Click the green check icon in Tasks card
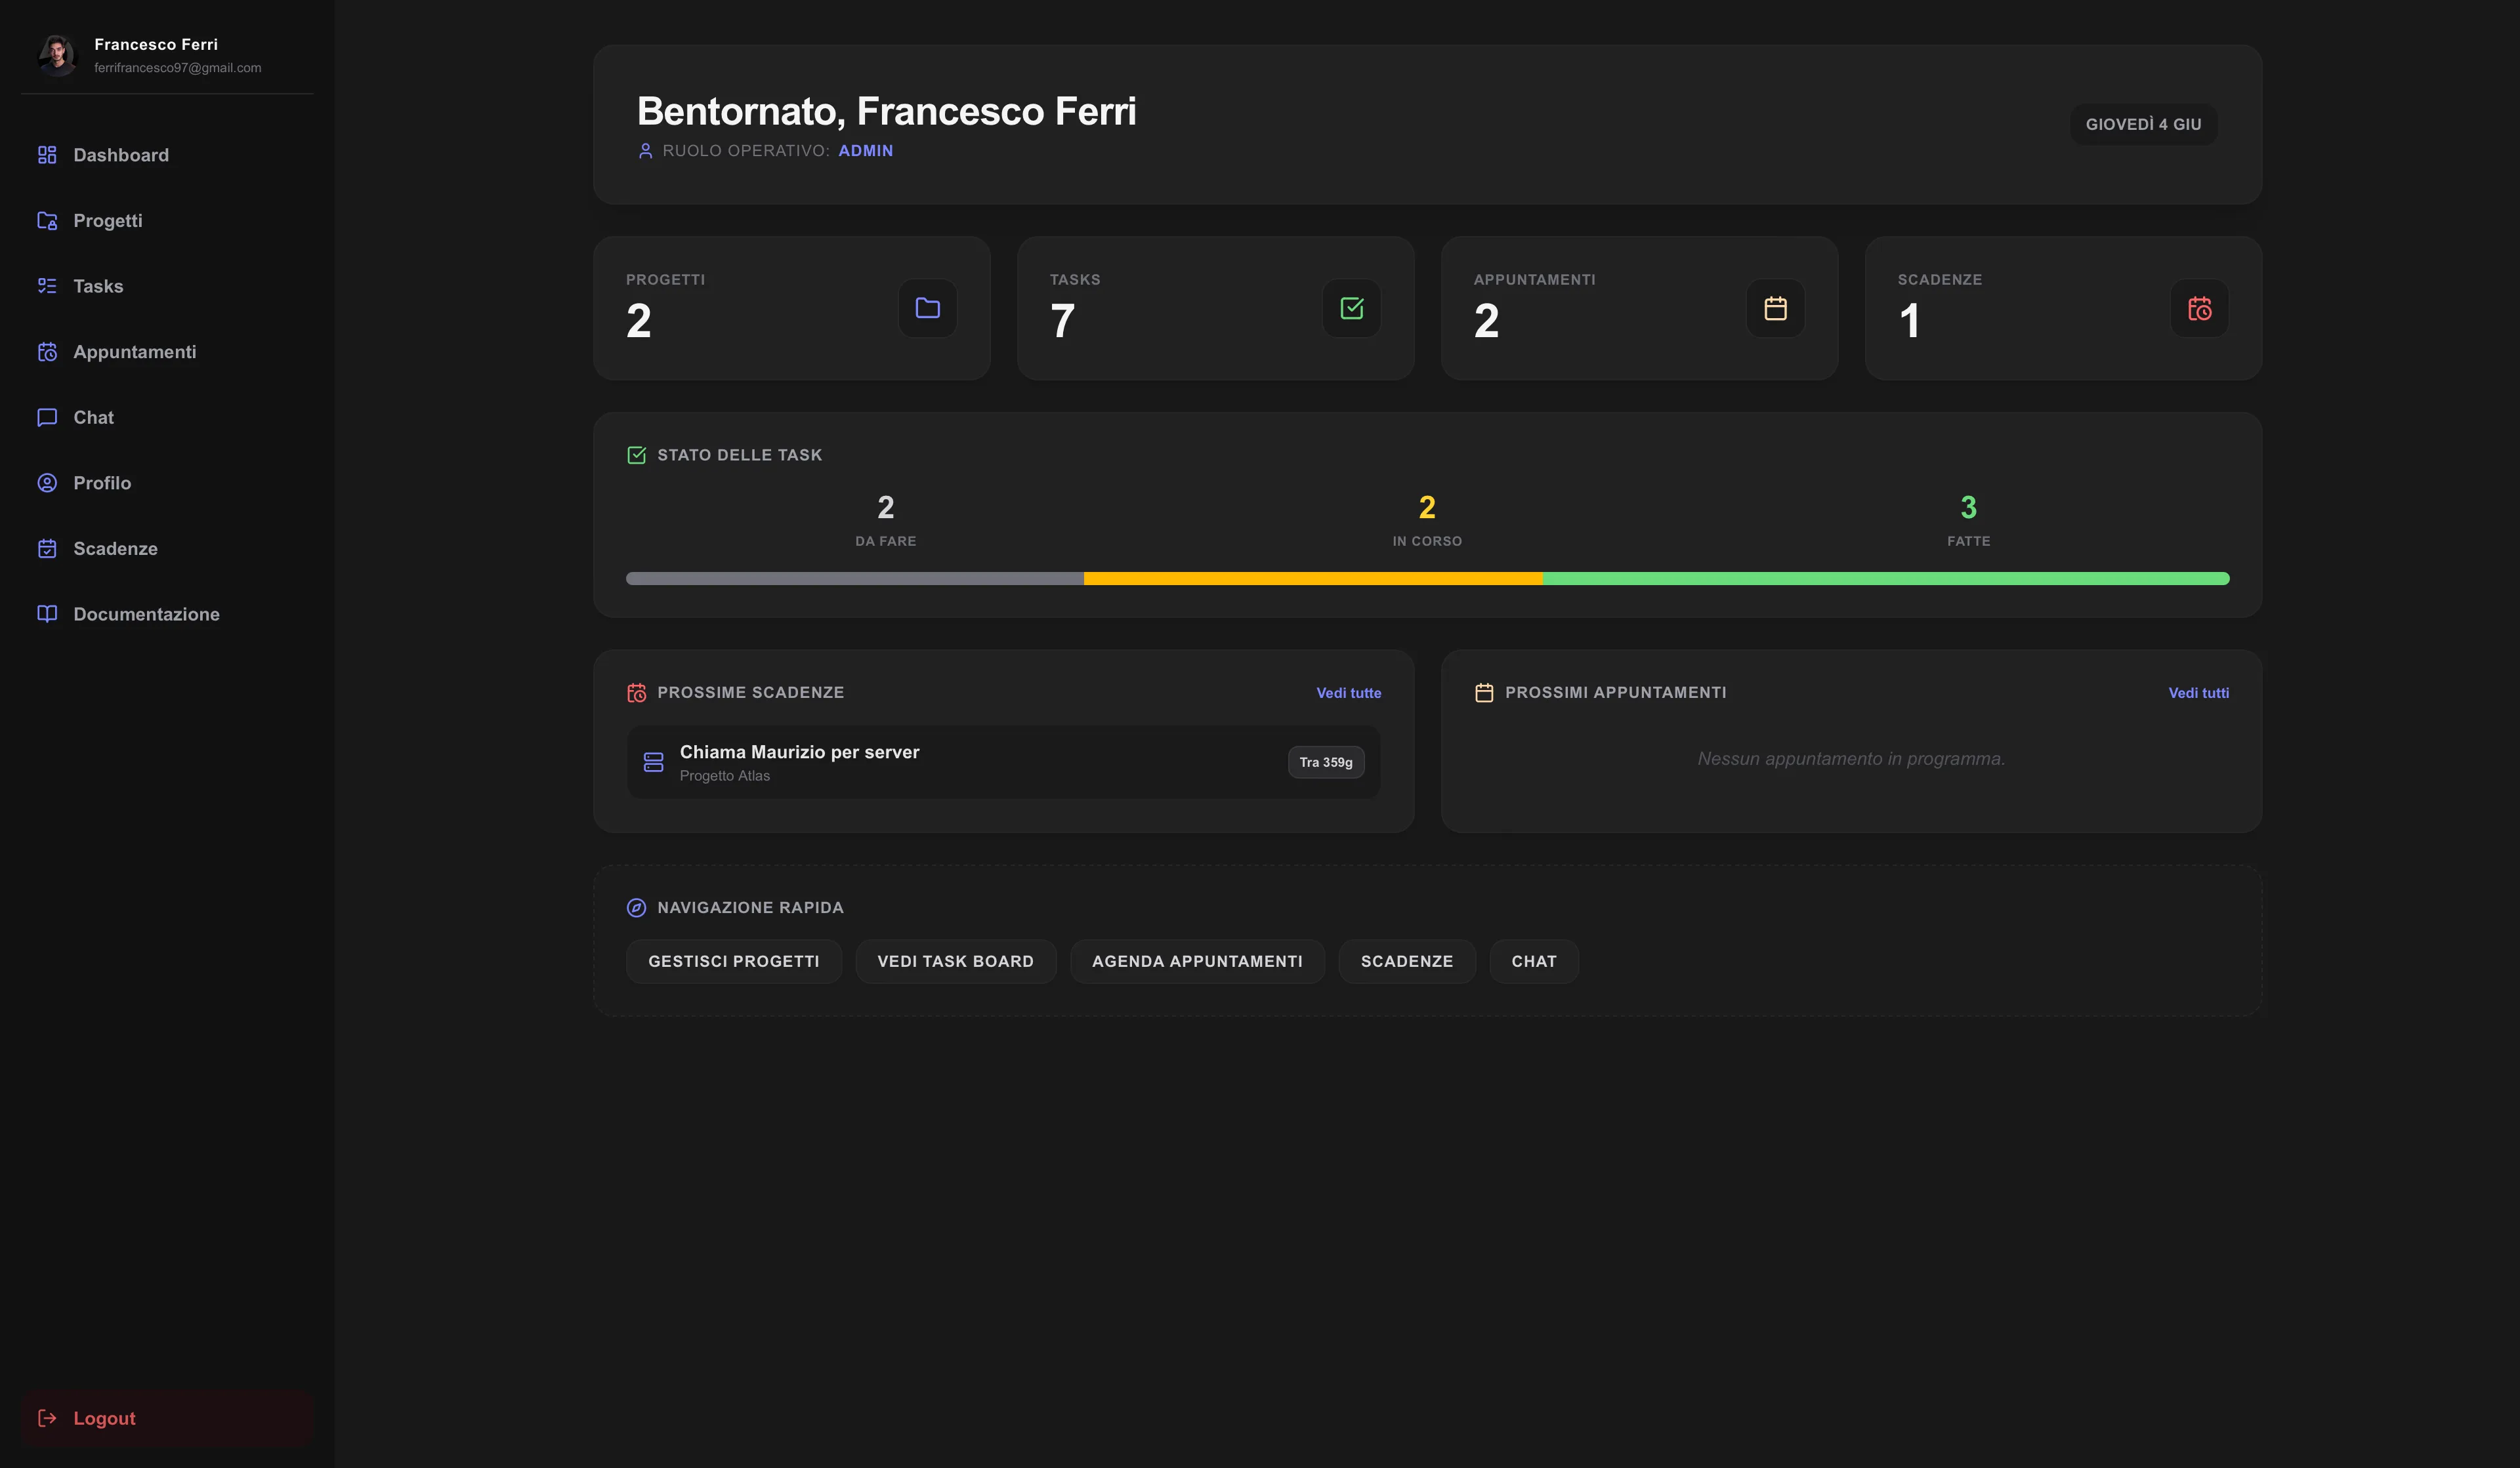This screenshot has width=2520, height=1468. (1352, 309)
